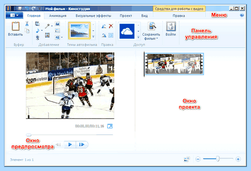The width and height of the screenshot is (251, 171).
Task: Click the Элемент 1 из 1 status text
Action: (x=22, y=160)
